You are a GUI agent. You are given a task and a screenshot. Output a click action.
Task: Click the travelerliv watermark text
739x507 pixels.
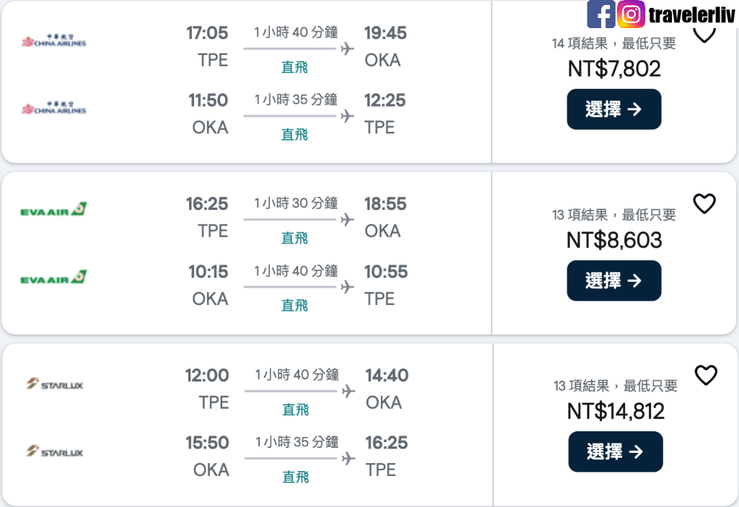coord(691,14)
